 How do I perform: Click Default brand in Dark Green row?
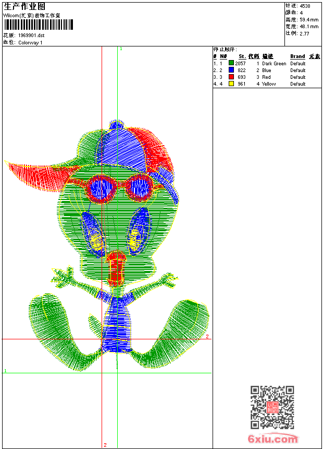click(x=298, y=64)
